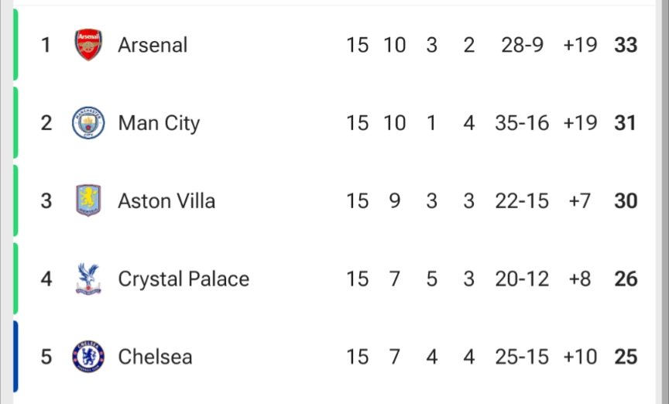Click Chelsea's +10 goal difference
This screenshot has height=404, width=669.
(580, 357)
